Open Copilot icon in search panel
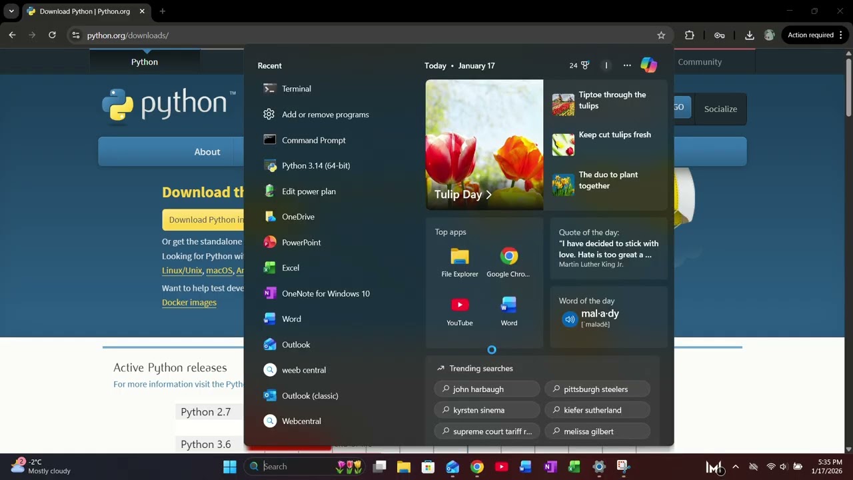The height and width of the screenshot is (480, 853). (x=648, y=65)
